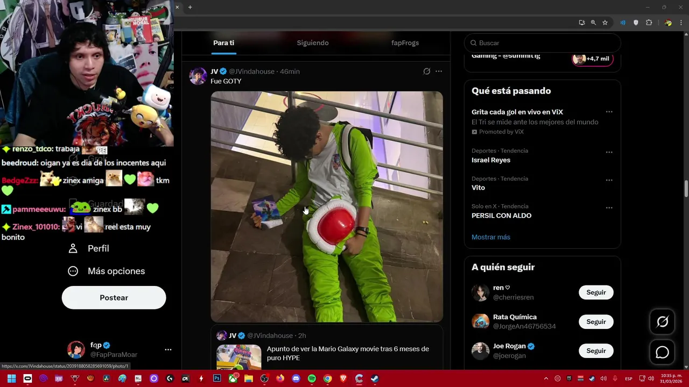Click the Más opciones circle icon
Image resolution: width=689 pixels, height=387 pixels.
73,271
